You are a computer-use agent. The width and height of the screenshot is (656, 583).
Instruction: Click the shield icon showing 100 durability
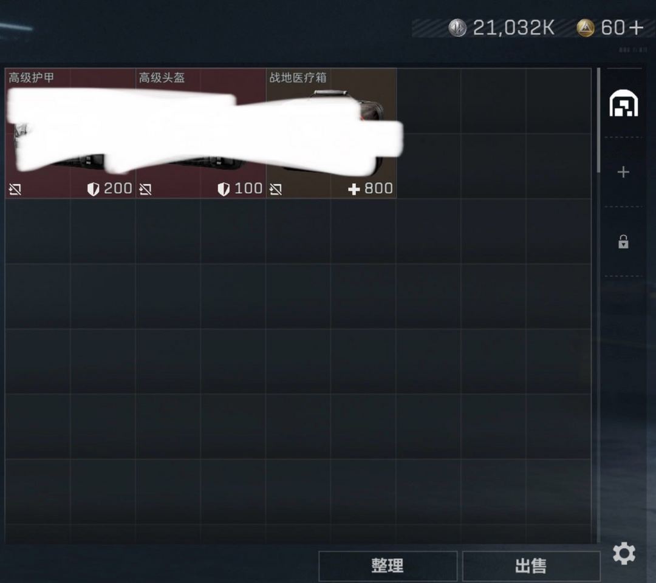pos(224,189)
